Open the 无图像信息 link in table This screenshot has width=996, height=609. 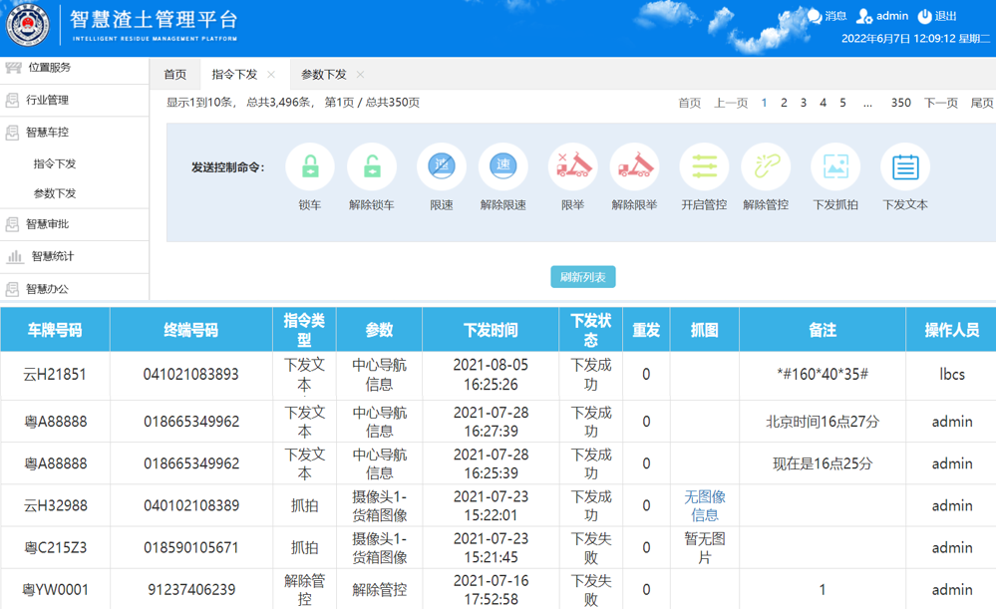point(704,505)
